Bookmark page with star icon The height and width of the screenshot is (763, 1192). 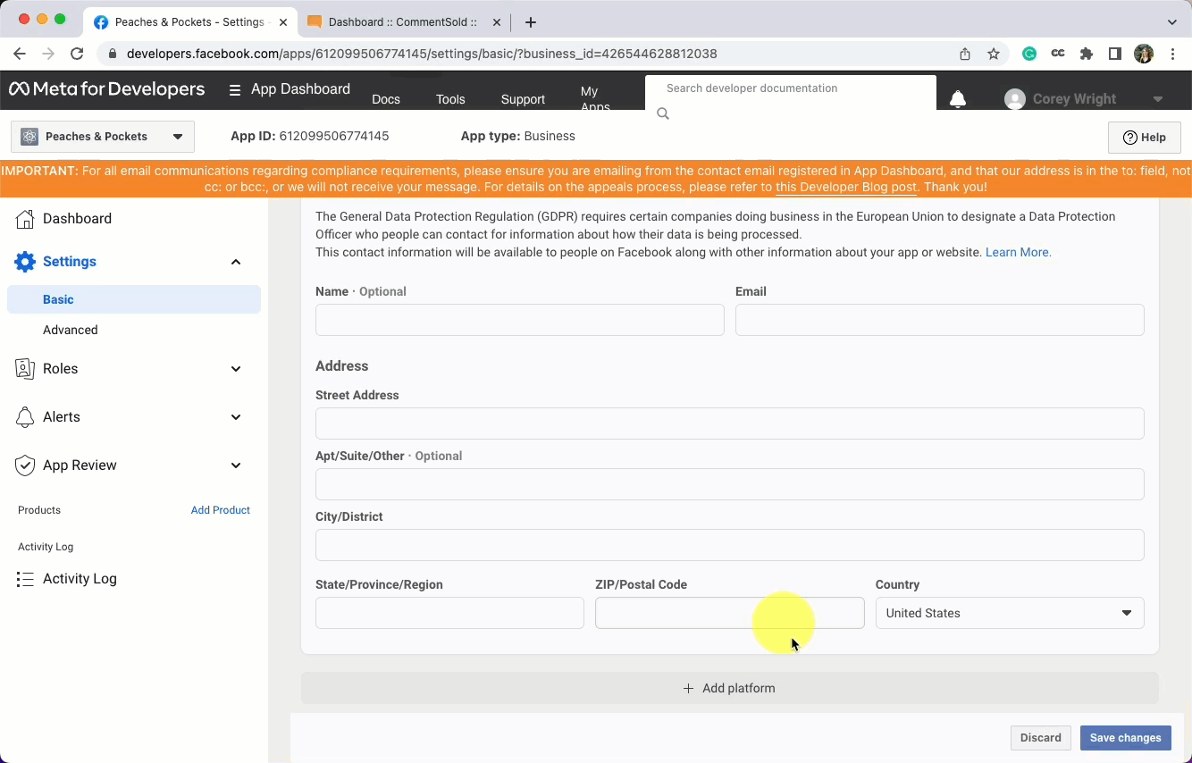point(994,54)
